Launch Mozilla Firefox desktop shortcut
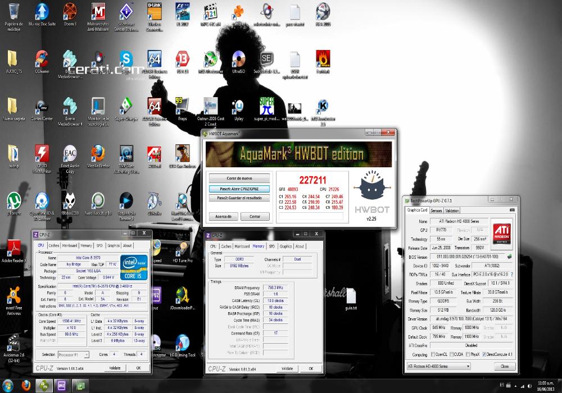The width and height of the screenshot is (562, 393). point(98,157)
